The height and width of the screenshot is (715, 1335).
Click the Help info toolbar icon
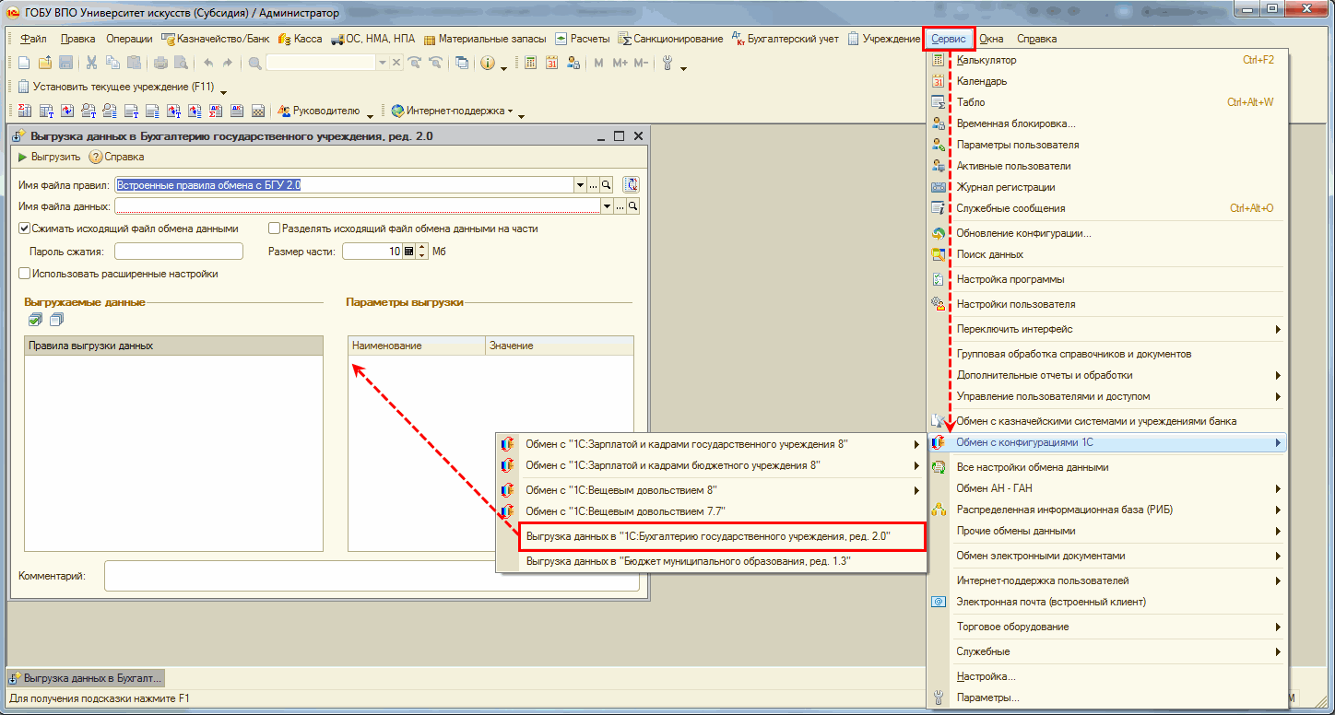pyautogui.click(x=486, y=63)
